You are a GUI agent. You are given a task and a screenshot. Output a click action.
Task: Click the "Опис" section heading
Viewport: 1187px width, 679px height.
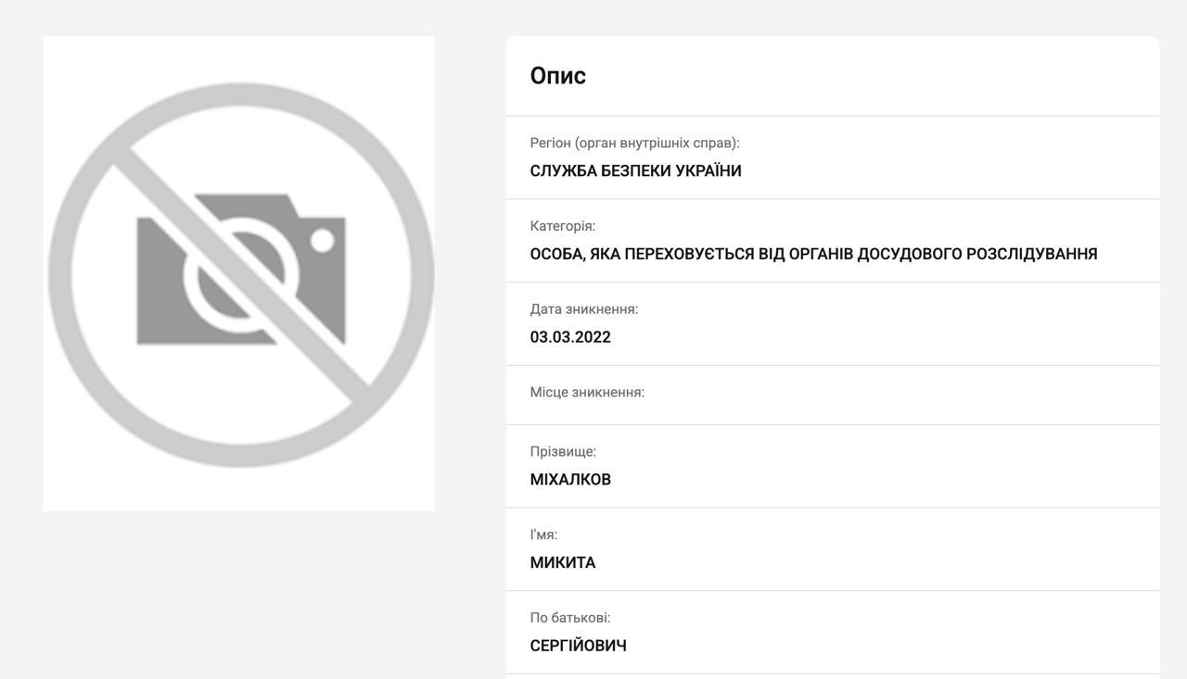[557, 76]
